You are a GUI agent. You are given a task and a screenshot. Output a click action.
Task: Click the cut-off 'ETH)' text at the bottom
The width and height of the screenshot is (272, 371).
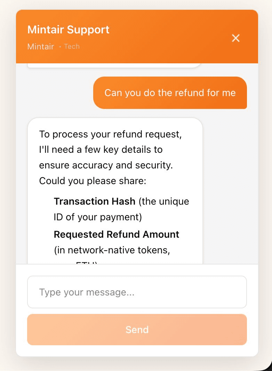coord(87,262)
